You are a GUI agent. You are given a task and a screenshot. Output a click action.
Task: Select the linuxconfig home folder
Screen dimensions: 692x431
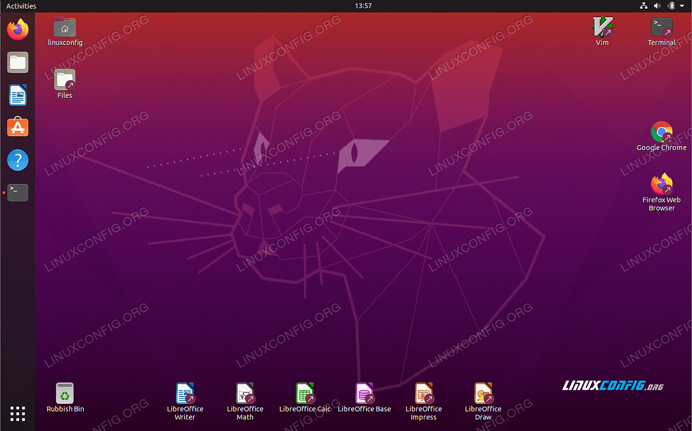[x=65, y=32]
